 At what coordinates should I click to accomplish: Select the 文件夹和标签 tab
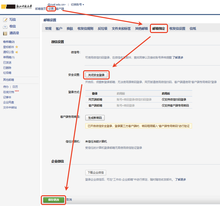click(121, 28)
